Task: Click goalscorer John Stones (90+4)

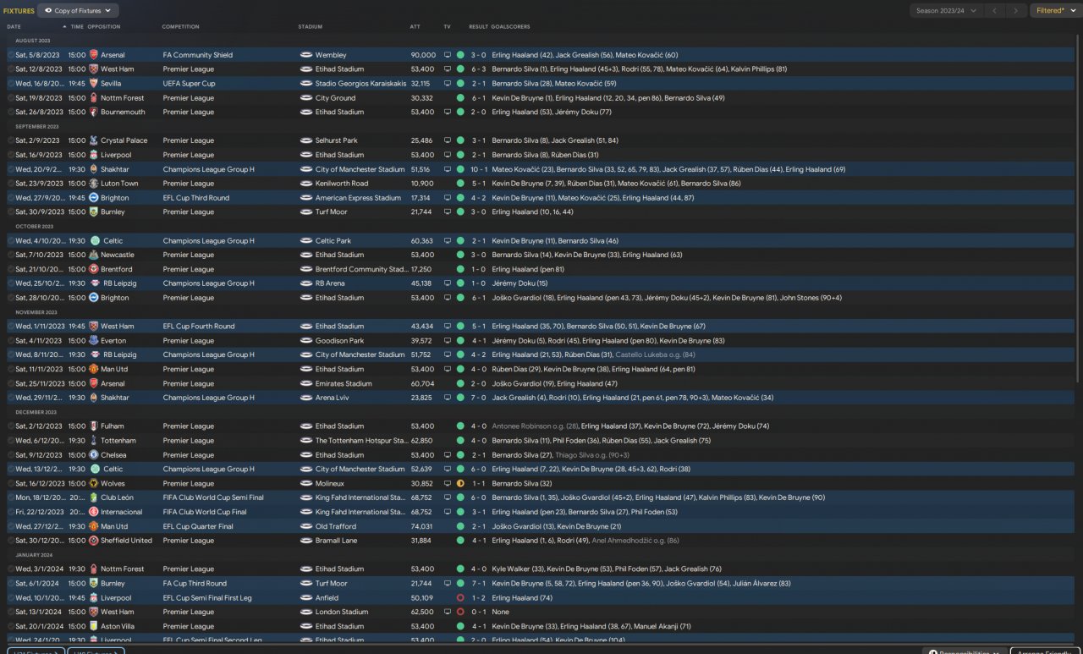Action: (811, 298)
